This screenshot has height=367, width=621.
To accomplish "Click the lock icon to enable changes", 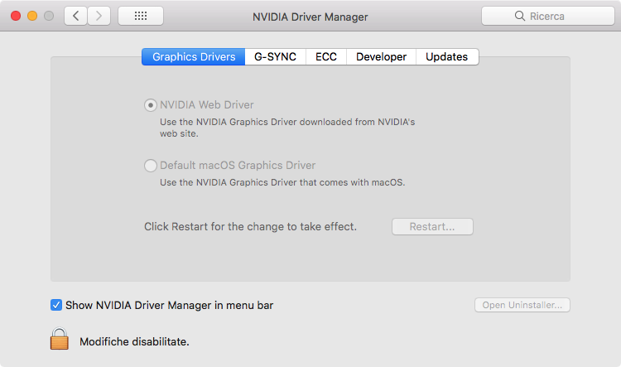I will click(60, 339).
